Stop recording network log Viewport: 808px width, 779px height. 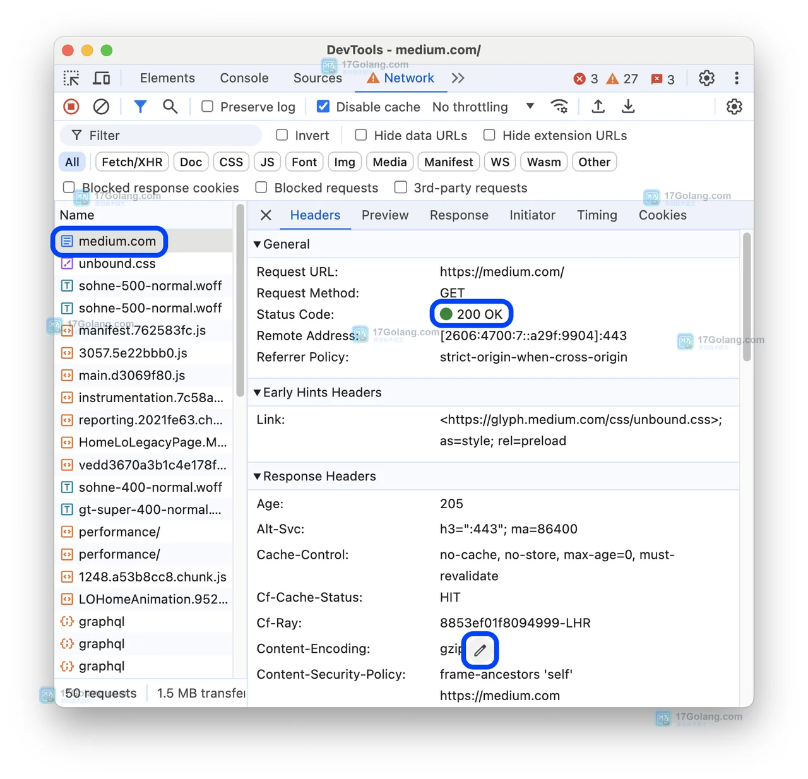71,107
